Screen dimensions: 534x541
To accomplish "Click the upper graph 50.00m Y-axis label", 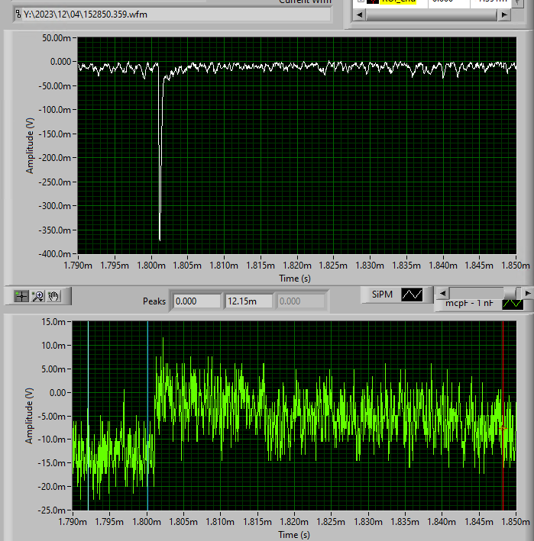I will click(x=57, y=38).
